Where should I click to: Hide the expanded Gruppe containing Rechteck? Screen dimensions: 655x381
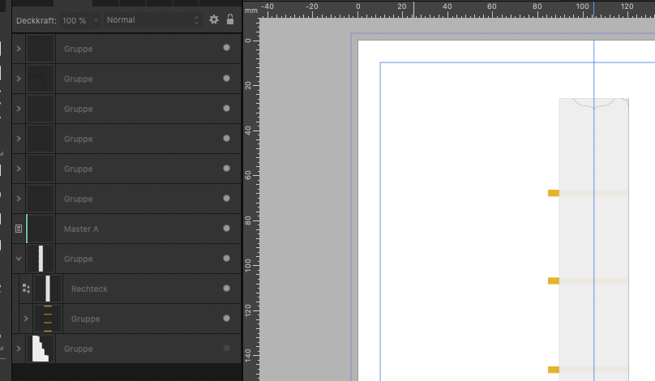(x=226, y=258)
